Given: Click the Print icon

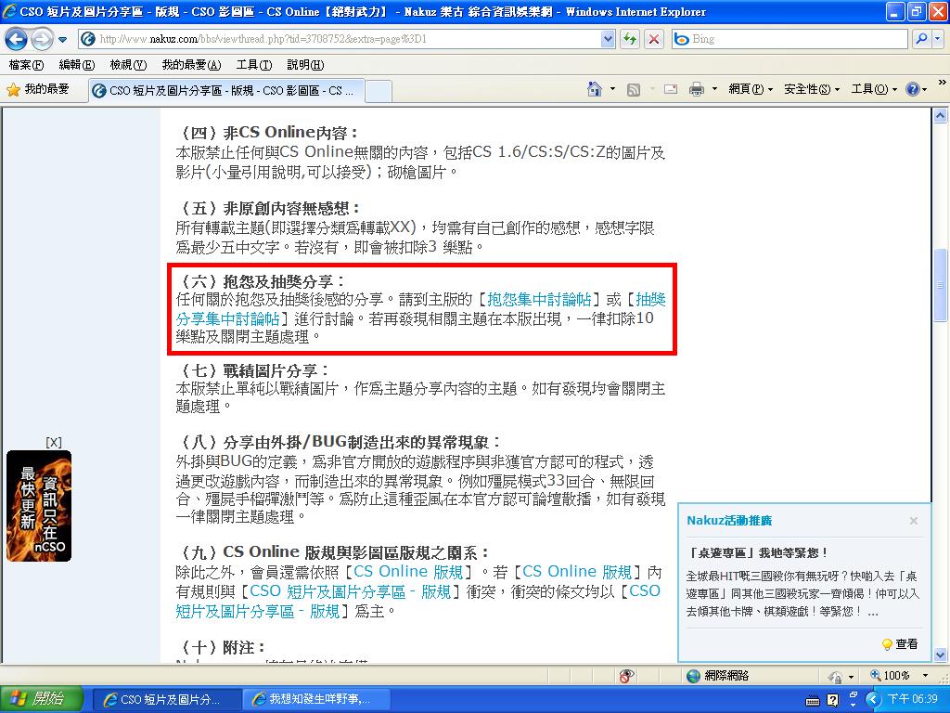Looking at the screenshot, I should [697, 90].
